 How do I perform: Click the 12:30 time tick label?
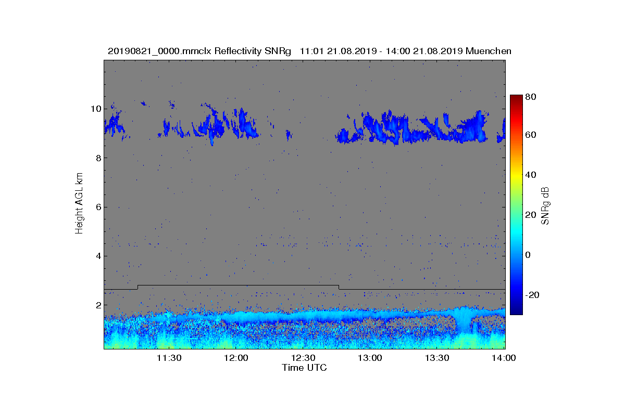[303, 358]
